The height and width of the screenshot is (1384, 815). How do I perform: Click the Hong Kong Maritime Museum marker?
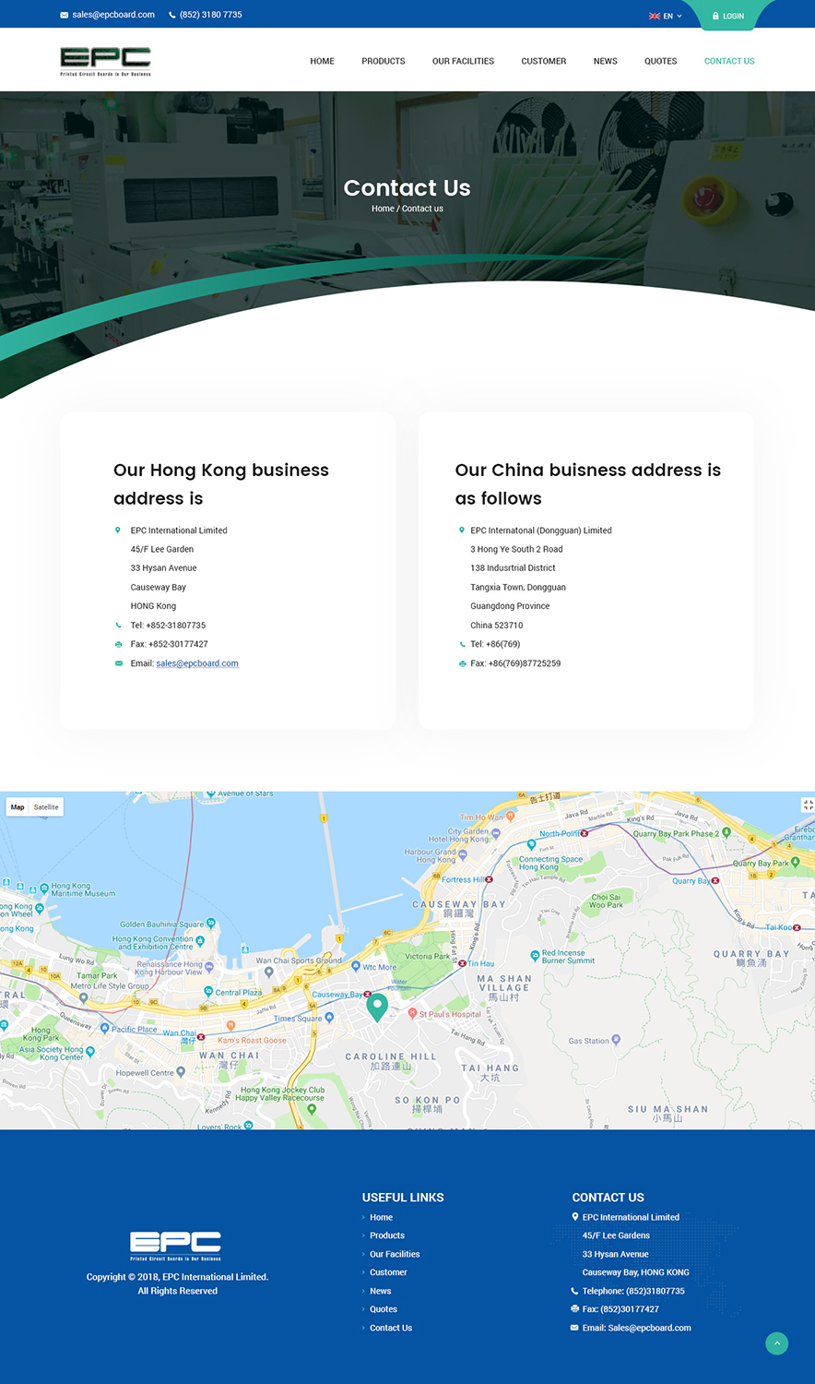tap(43, 888)
